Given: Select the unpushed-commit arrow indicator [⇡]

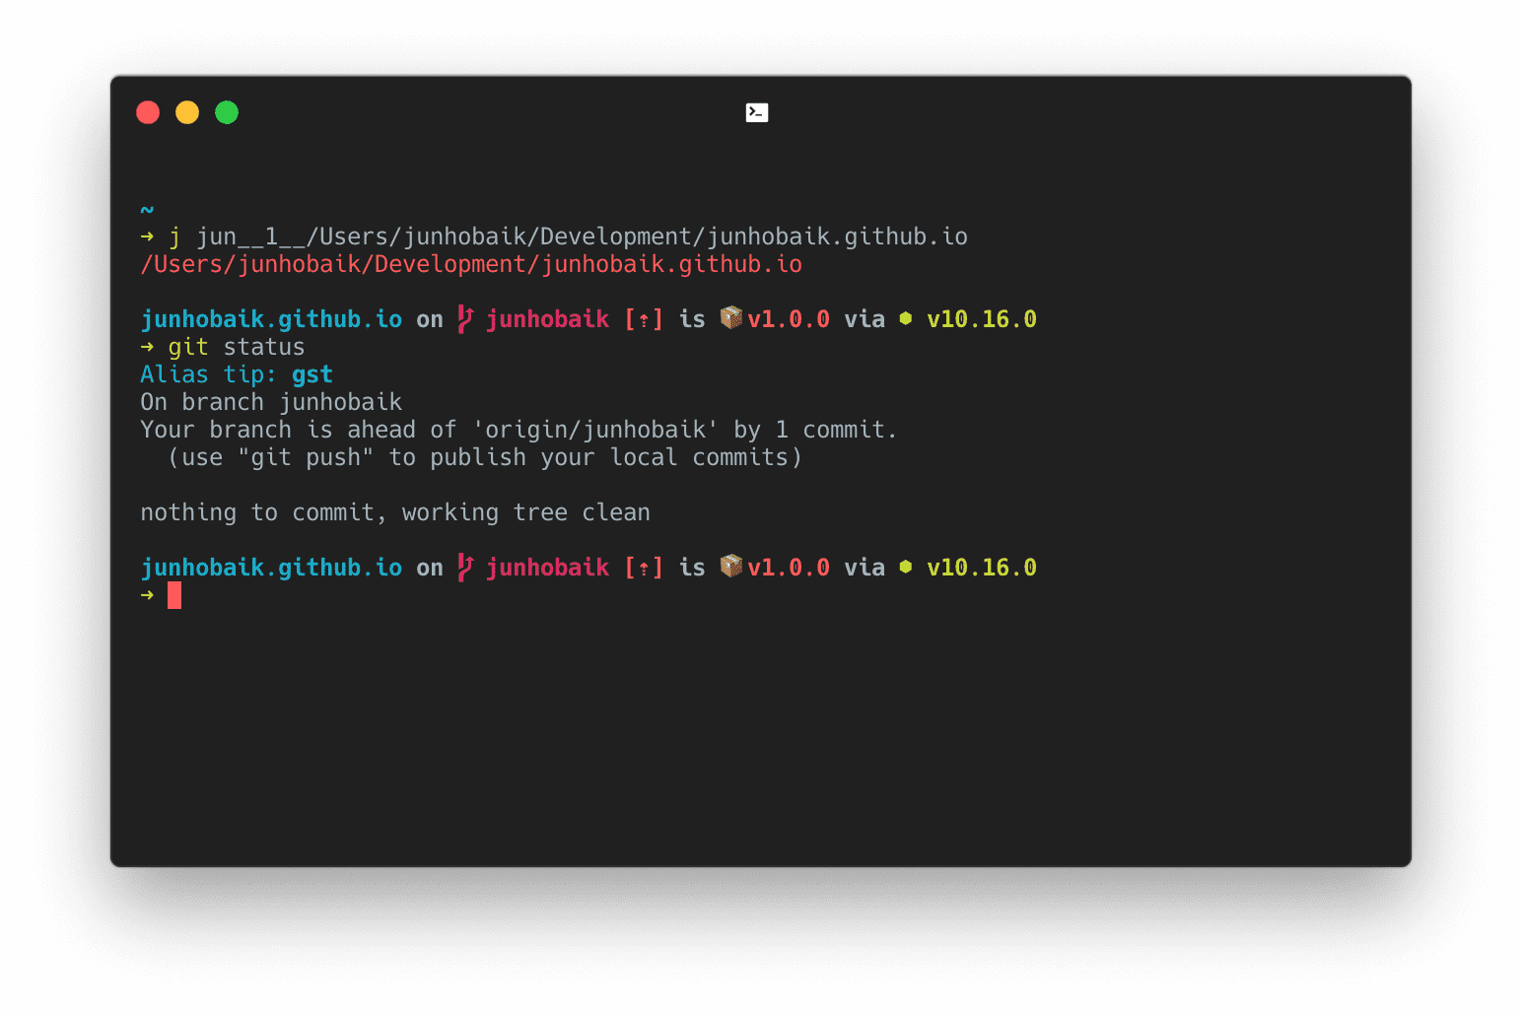Looking at the screenshot, I should coord(644,318).
